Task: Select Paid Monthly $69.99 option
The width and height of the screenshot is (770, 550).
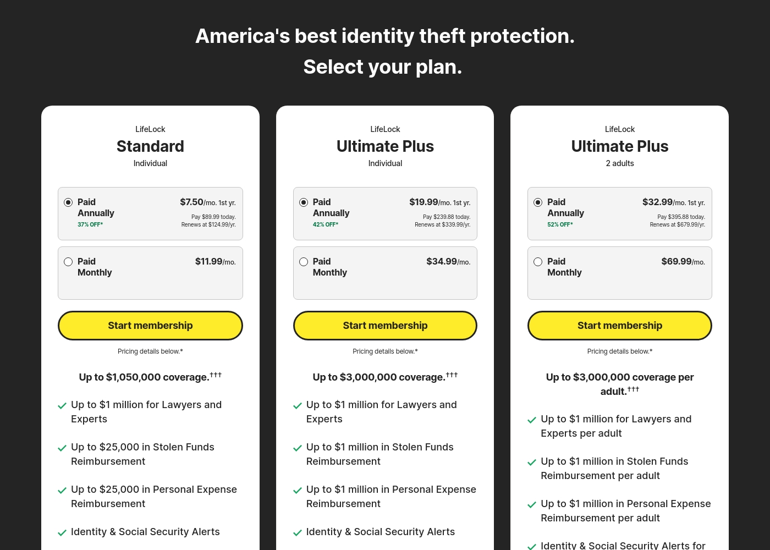Action: [x=538, y=262]
